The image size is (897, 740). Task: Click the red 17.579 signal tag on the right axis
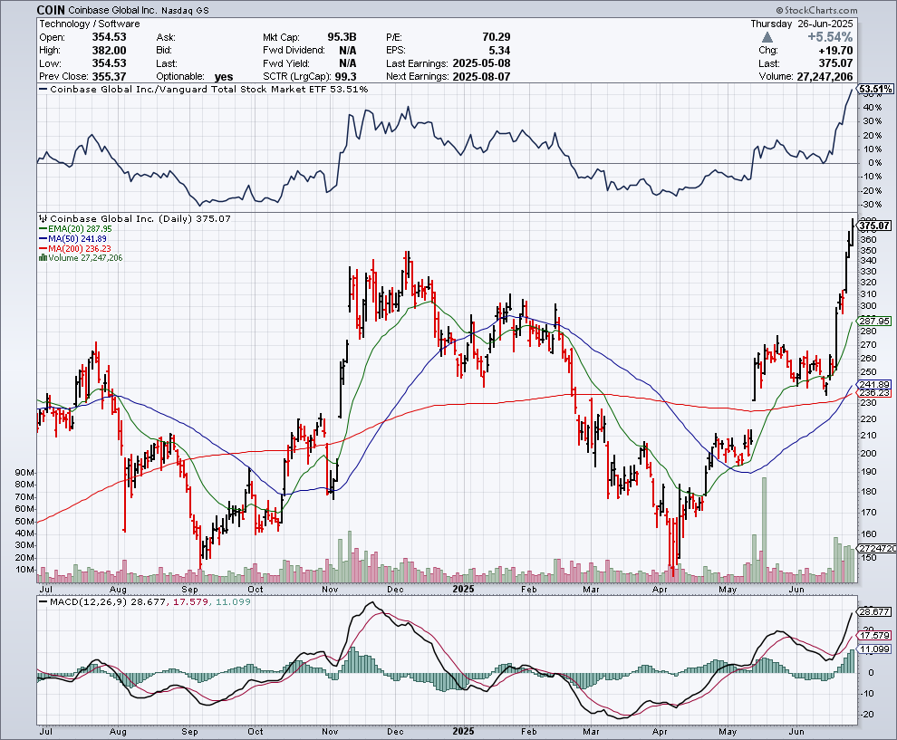click(x=874, y=635)
